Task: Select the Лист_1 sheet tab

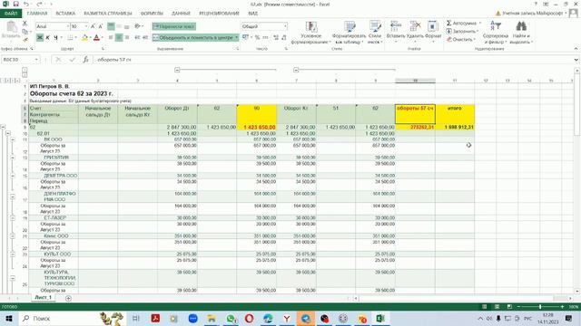Action: 43,298
